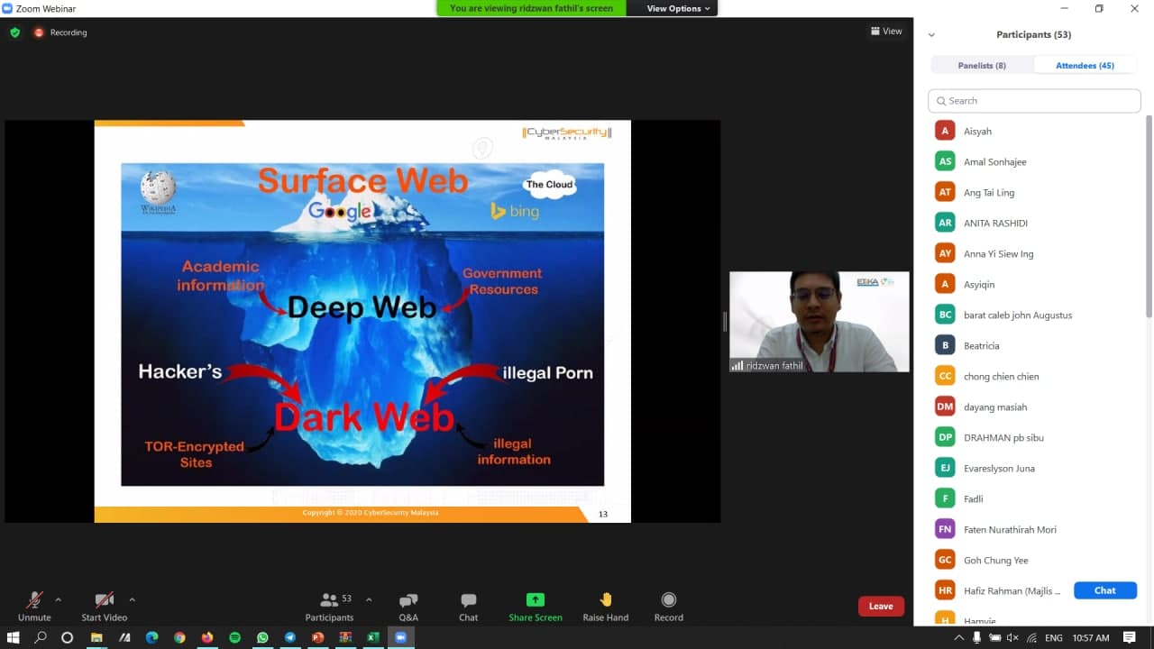Viewport: 1154px width, 649px height.
Task: Click the shared slide showing Surface Web
Action: tap(362, 321)
